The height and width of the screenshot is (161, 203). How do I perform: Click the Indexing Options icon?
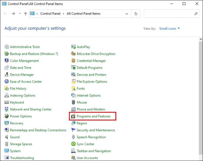coord(6,95)
